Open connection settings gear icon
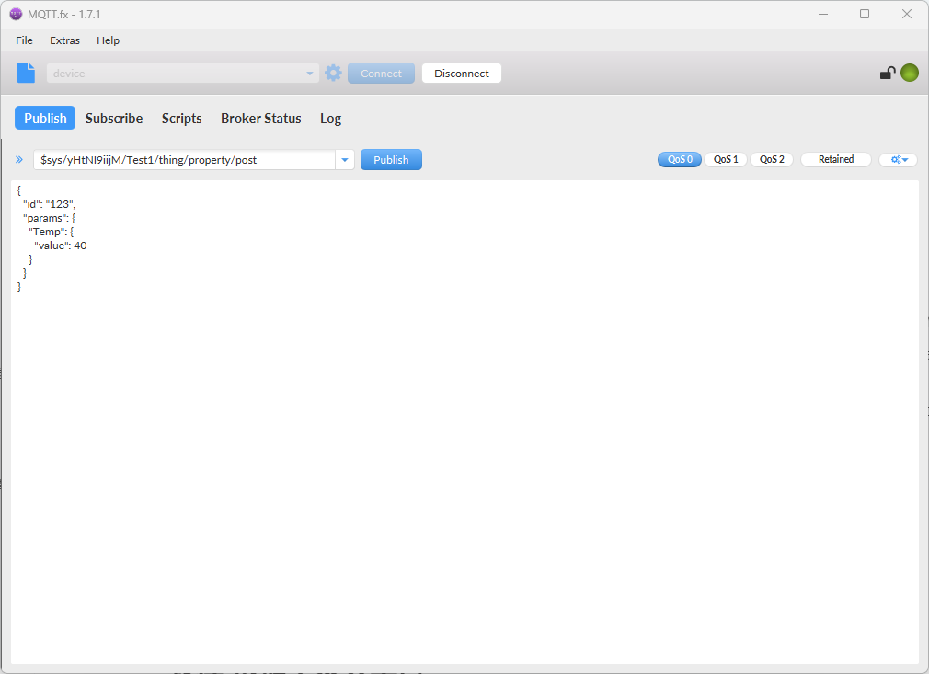 pyautogui.click(x=333, y=74)
